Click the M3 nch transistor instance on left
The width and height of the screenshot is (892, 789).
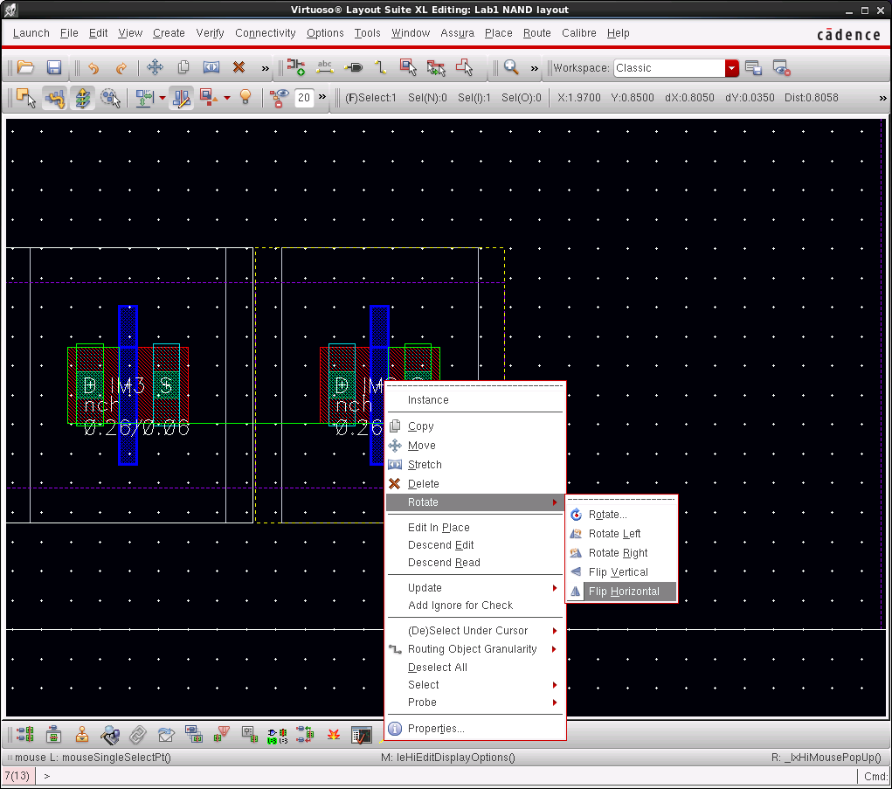[x=128, y=385]
